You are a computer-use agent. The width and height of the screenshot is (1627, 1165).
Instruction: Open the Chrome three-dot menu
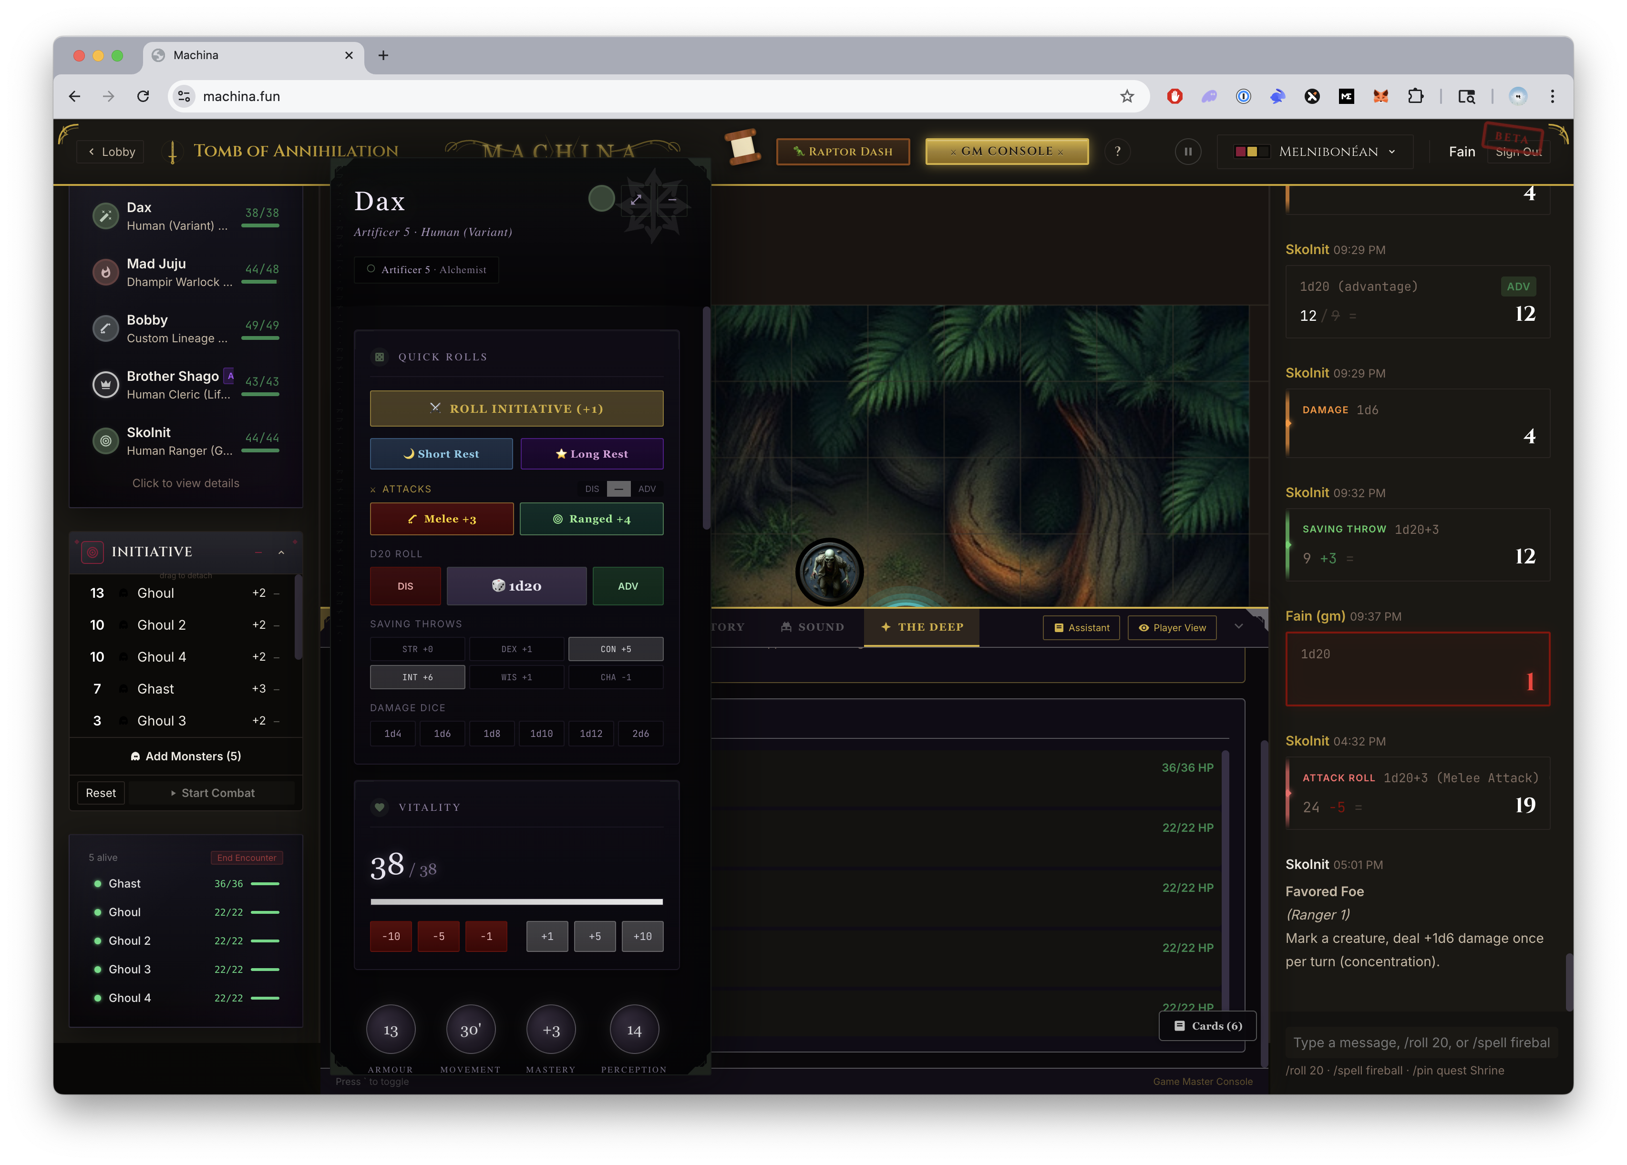point(1553,96)
